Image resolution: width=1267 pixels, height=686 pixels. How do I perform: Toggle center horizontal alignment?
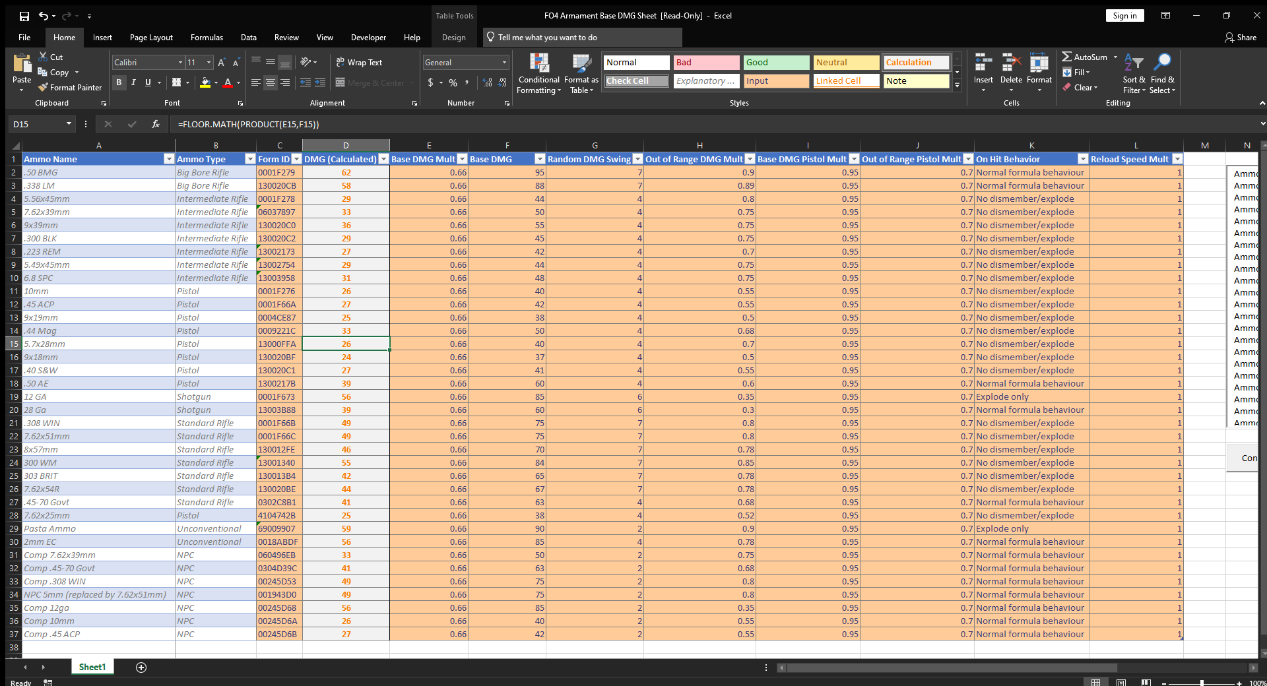click(x=271, y=82)
